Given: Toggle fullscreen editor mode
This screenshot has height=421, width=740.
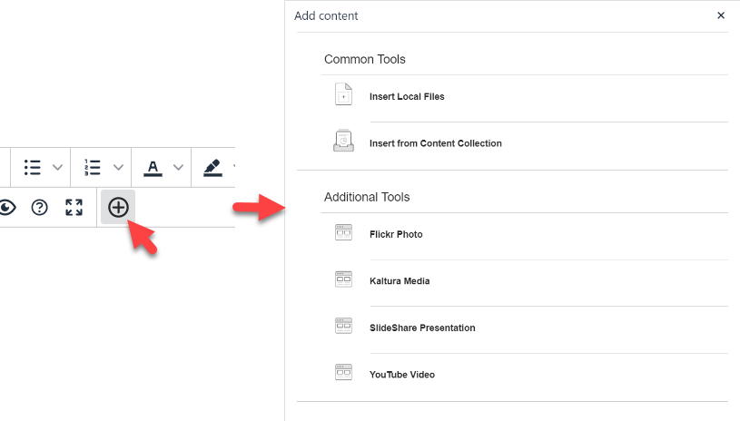Looking at the screenshot, I should [74, 208].
